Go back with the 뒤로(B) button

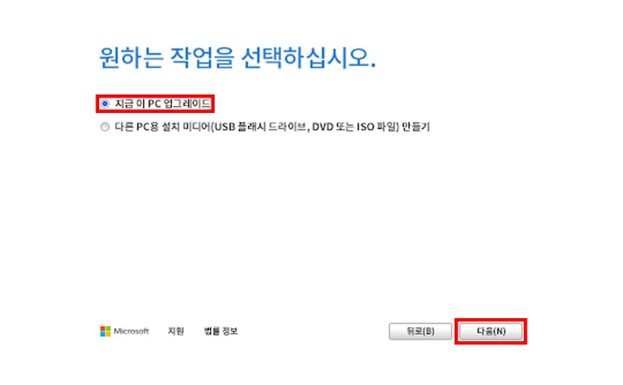(421, 331)
